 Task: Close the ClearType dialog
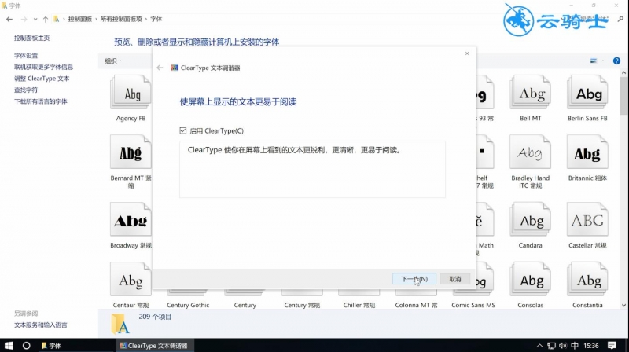coord(467,53)
